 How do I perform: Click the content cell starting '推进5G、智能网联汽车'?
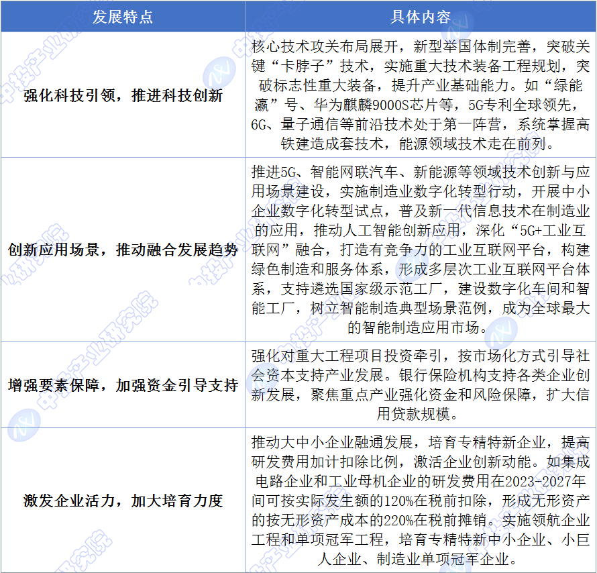(421, 250)
